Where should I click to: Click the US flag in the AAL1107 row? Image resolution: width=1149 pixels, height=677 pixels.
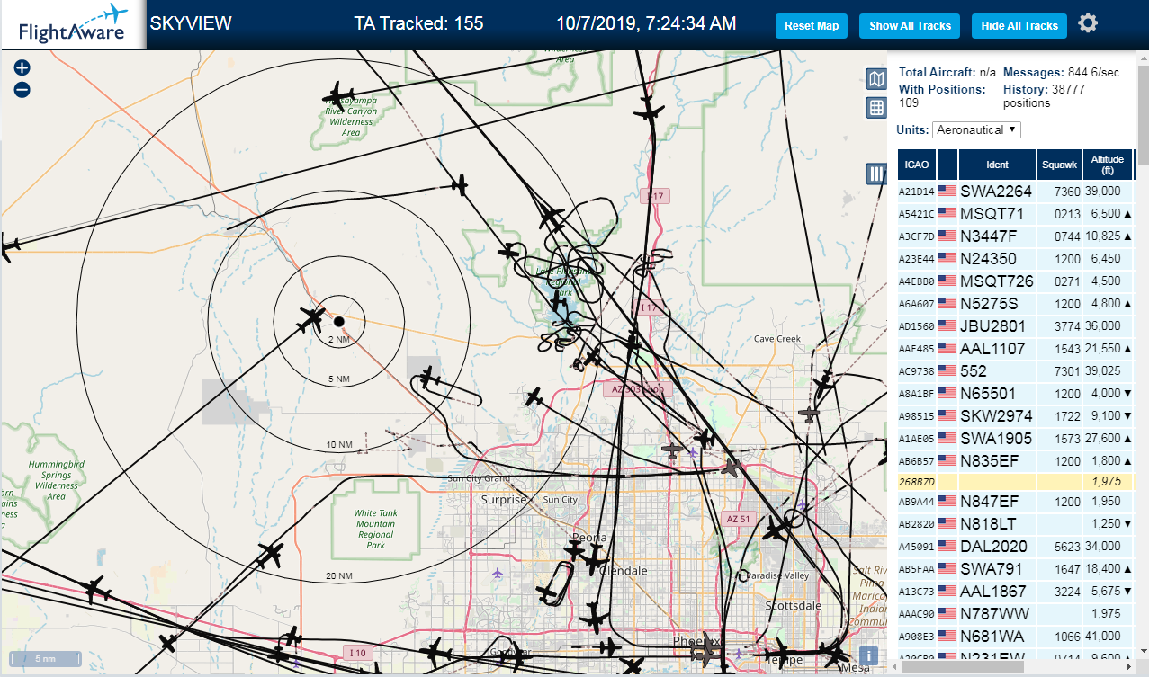(947, 348)
